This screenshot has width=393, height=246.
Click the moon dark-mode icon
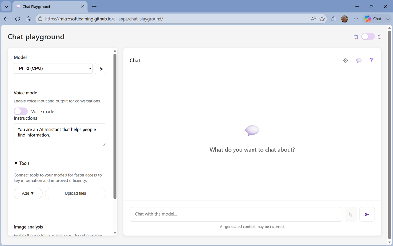[379, 37]
